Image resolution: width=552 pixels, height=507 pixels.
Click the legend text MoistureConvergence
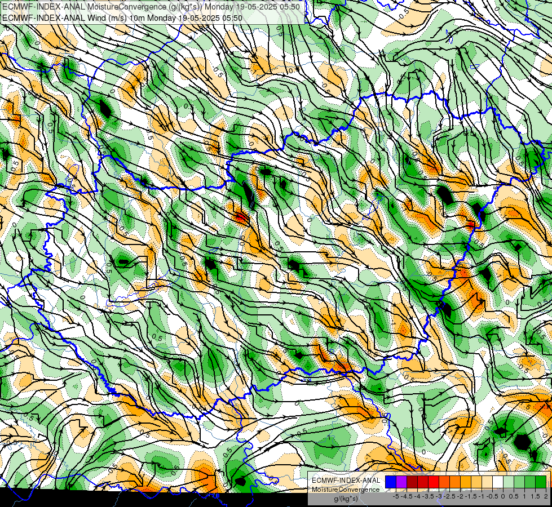[346, 490]
